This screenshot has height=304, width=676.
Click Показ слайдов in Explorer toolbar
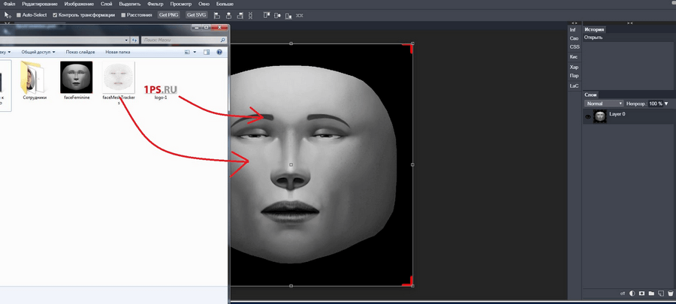click(x=80, y=52)
